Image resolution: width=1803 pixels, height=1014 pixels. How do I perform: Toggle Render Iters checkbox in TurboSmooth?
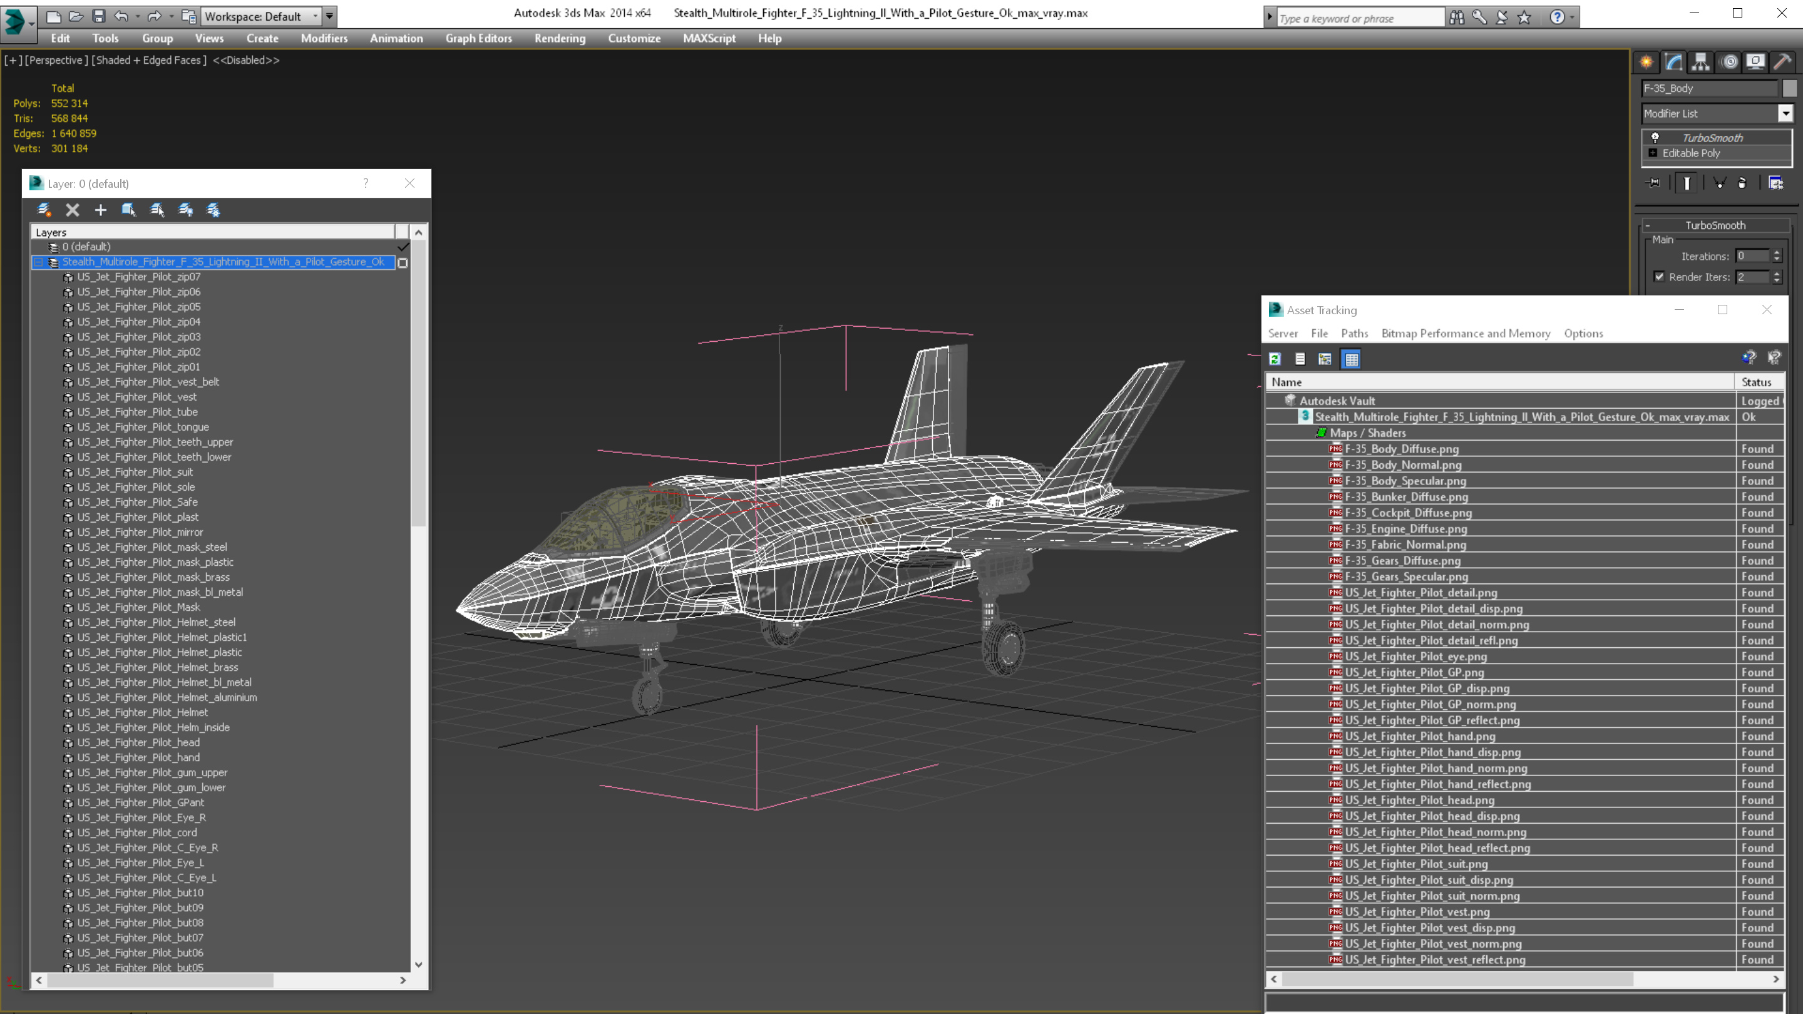click(1659, 277)
